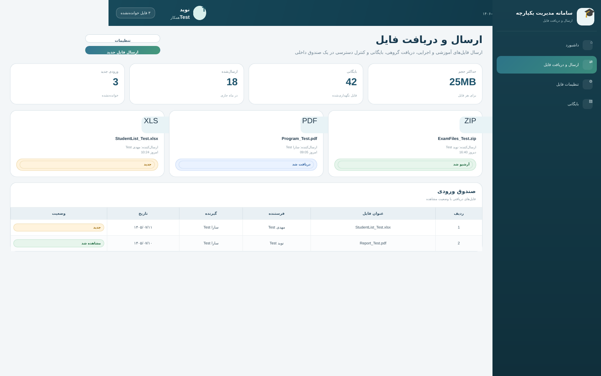Click the تاریخ column header
The image size is (601, 376).
click(x=143, y=213)
